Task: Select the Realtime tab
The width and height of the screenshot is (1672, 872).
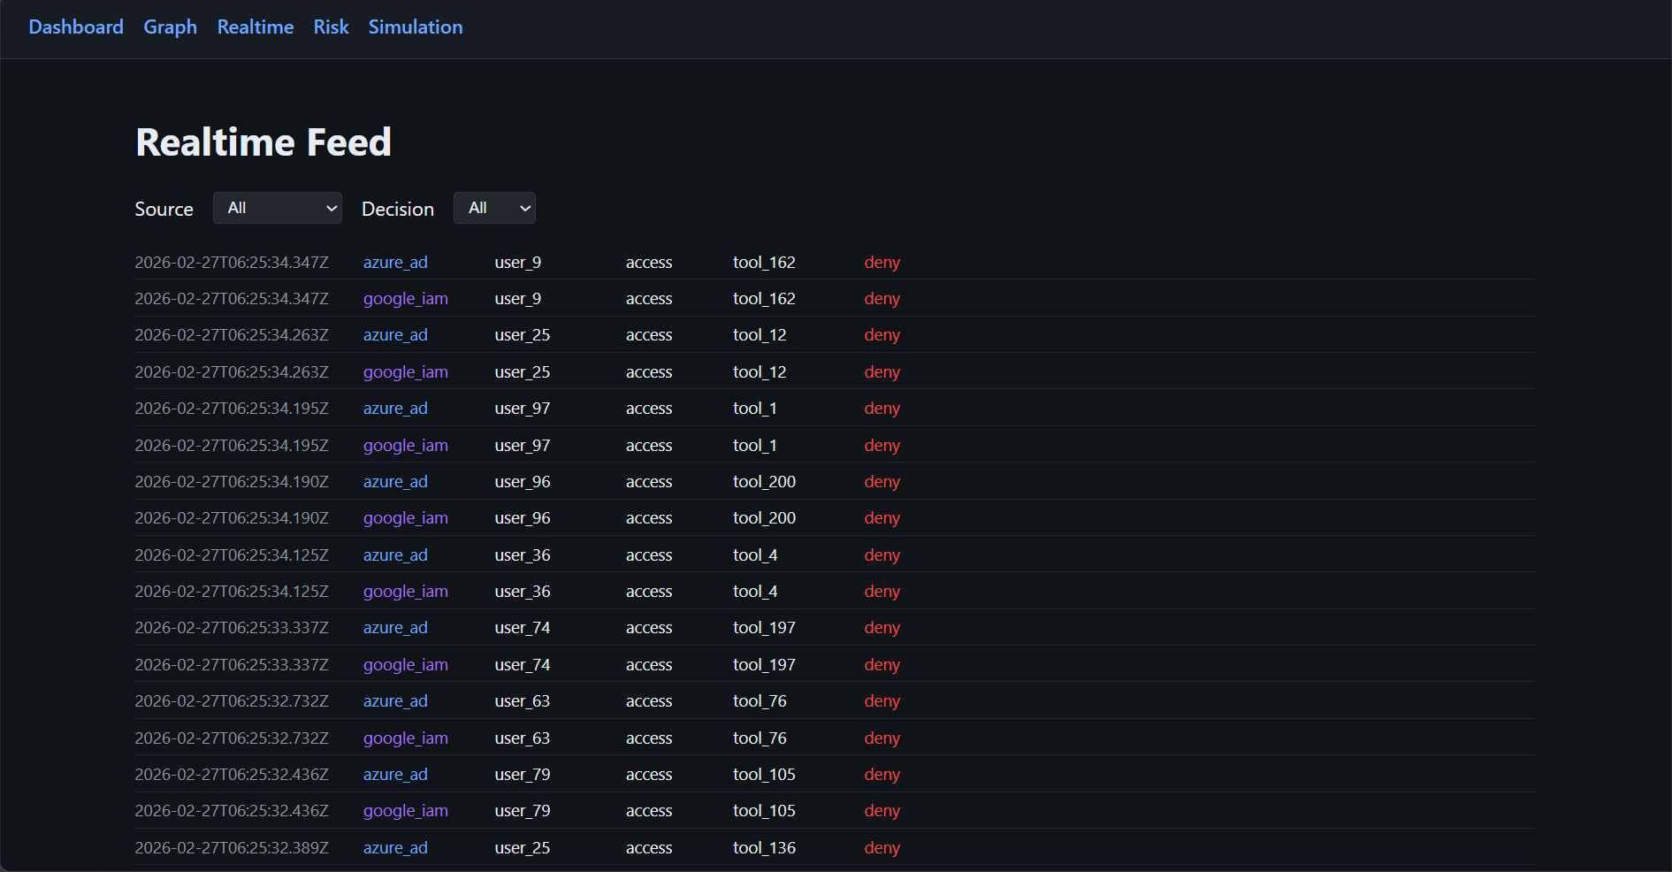Action: [x=255, y=27]
